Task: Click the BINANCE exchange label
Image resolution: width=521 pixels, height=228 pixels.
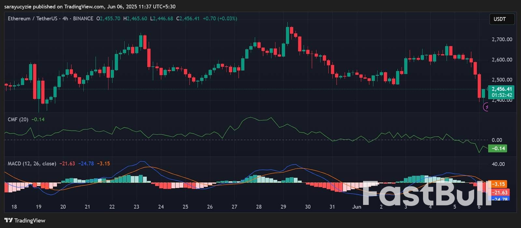Action: coord(83,19)
